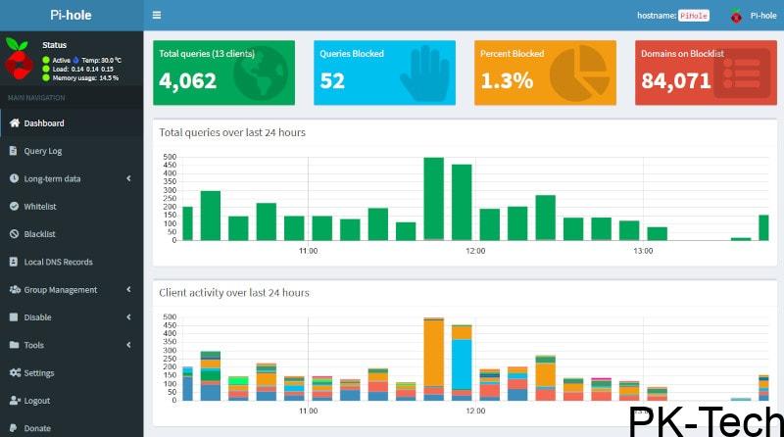Click the Logout user icon
784x437 pixels.
tap(15, 401)
